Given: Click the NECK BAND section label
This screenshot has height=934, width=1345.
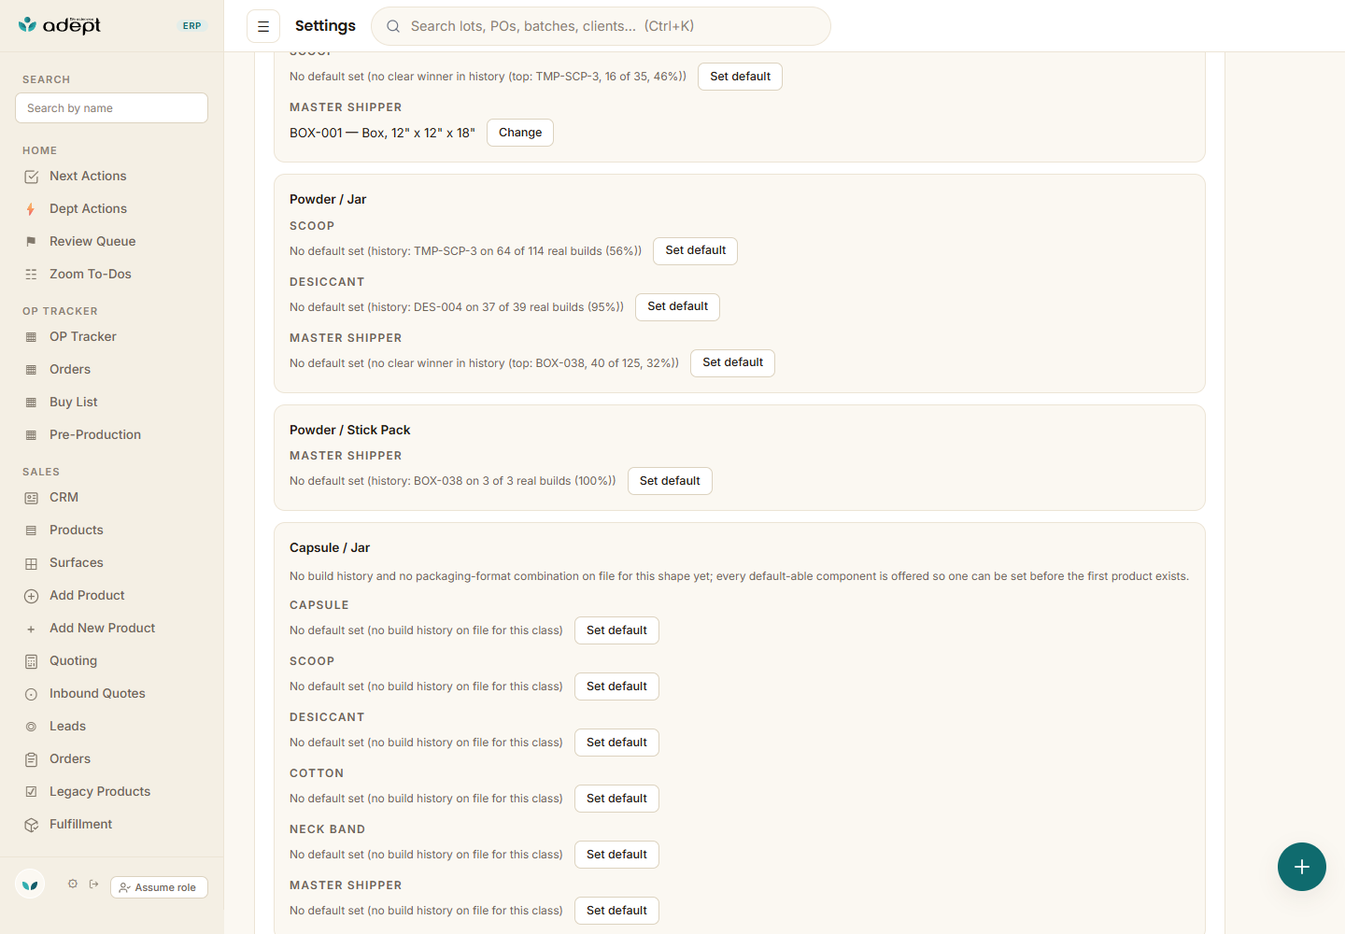Looking at the screenshot, I should pyautogui.click(x=327, y=829).
